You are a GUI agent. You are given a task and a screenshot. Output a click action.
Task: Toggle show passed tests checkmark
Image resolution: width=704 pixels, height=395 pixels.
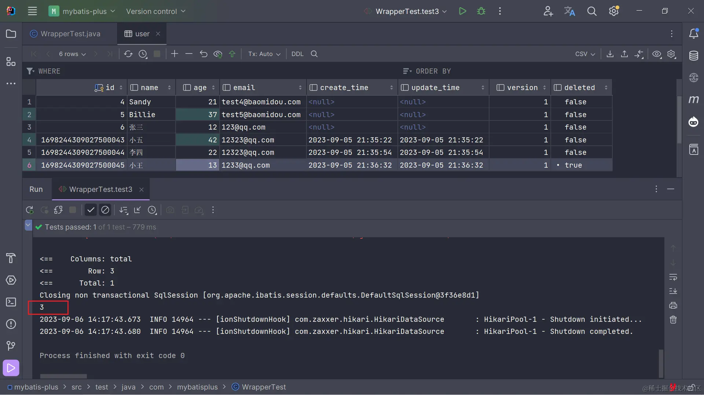pyautogui.click(x=91, y=210)
